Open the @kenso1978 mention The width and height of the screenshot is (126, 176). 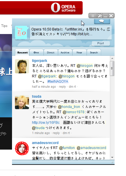click(x=74, y=112)
